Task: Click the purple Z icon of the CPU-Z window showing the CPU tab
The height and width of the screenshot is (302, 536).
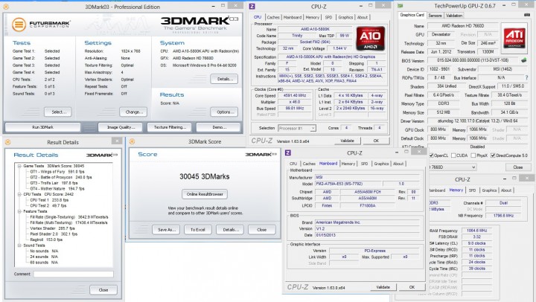Action: (x=252, y=7)
